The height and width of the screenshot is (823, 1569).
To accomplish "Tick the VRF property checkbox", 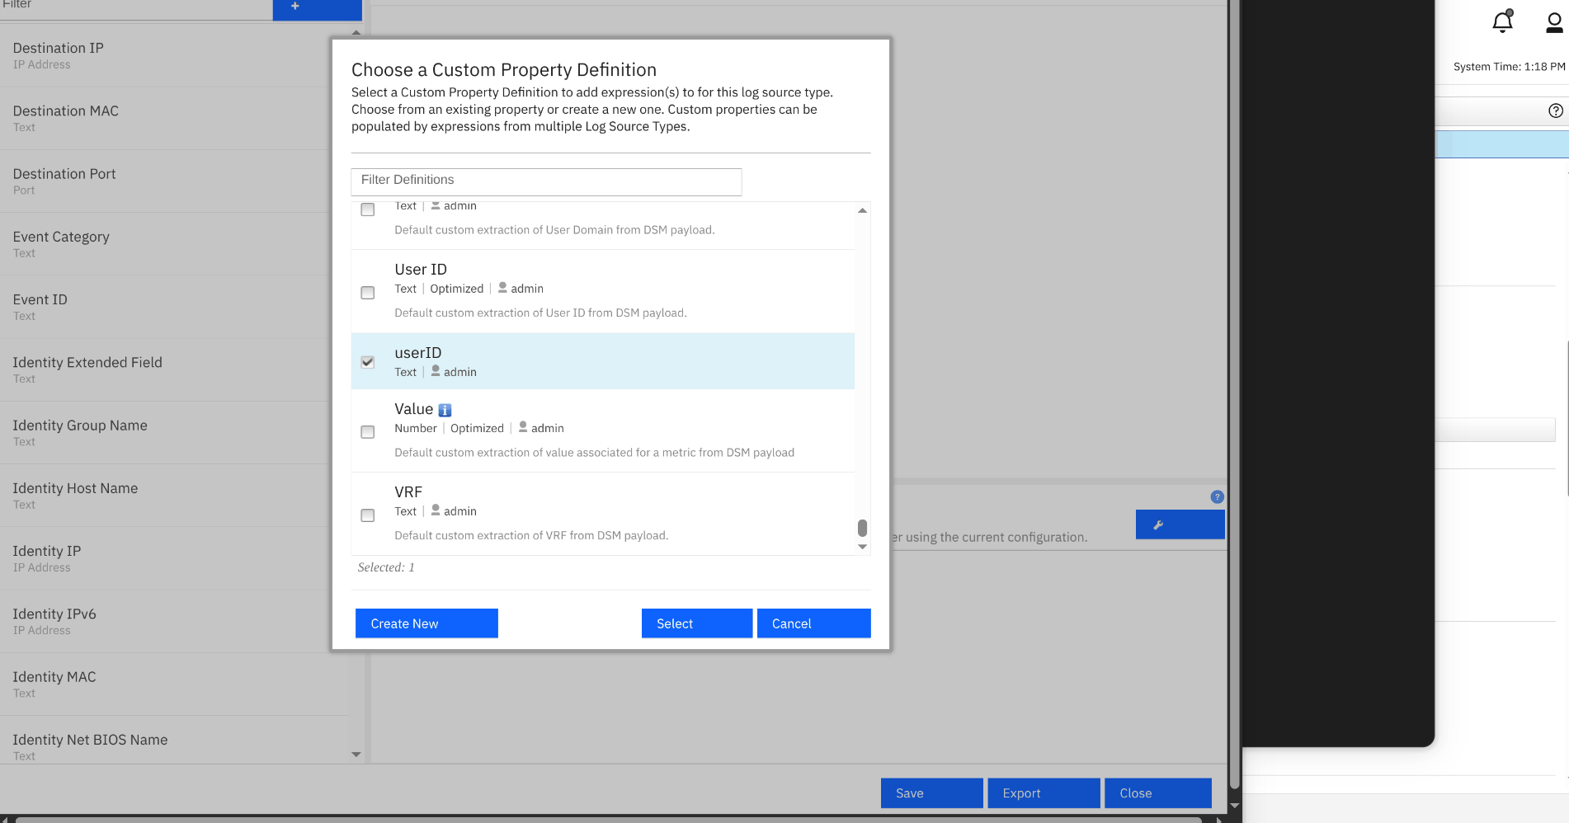I will click(x=368, y=515).
